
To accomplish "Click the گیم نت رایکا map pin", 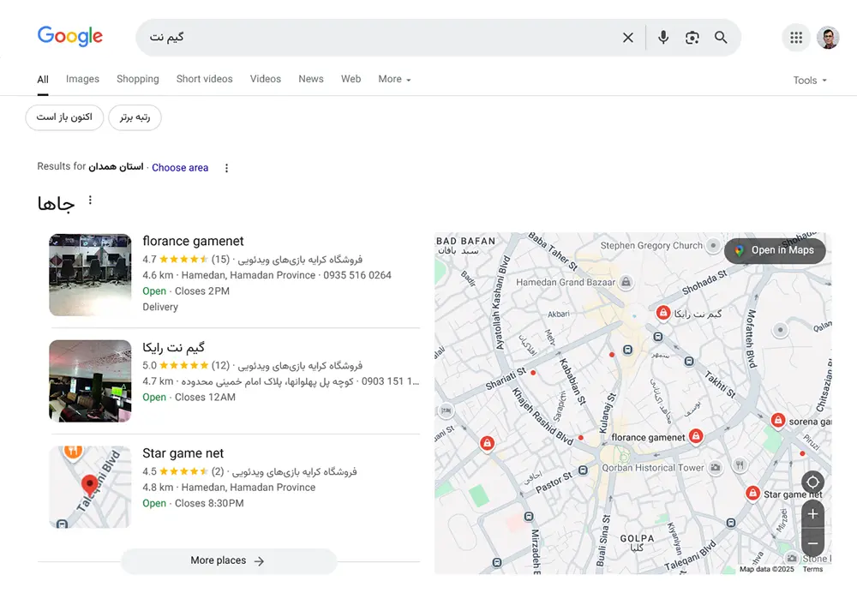I will pyautogui.click(x=663, y=313).
